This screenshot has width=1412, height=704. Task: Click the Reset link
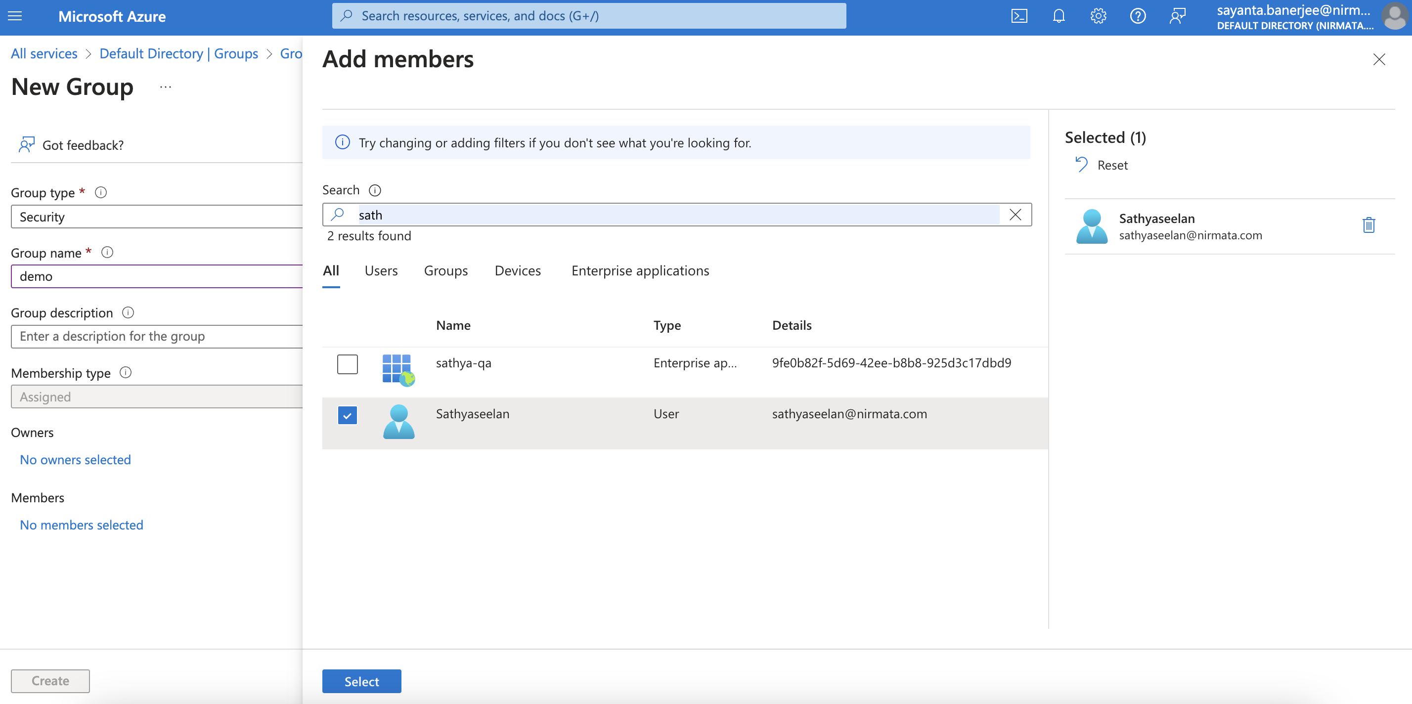(1112, 165)
